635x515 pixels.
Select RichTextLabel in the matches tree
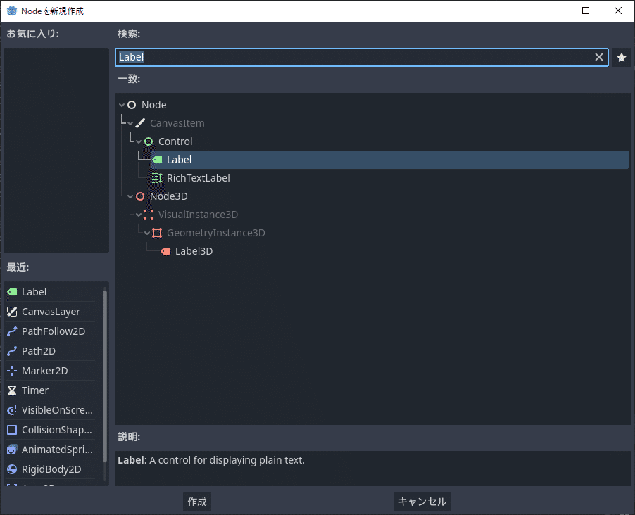198,178
